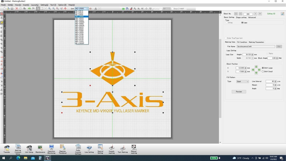
Task: Open Marking Common Setup
Action: pos(18,149)
